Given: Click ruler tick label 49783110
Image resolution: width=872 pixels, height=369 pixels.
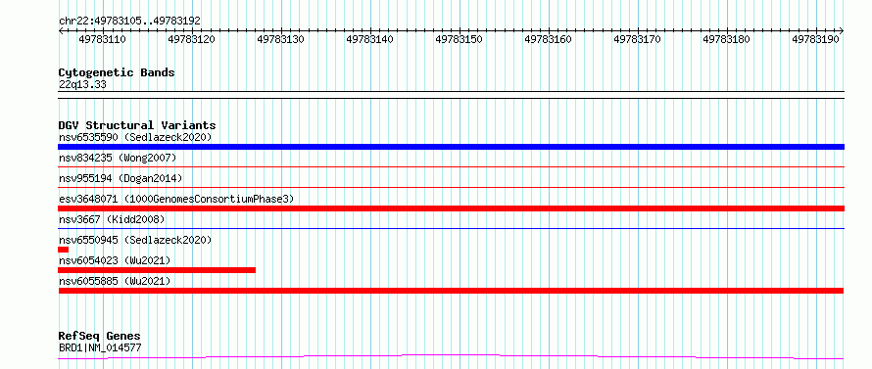Looking at the screenshot, I should click(x=102, y=39).
